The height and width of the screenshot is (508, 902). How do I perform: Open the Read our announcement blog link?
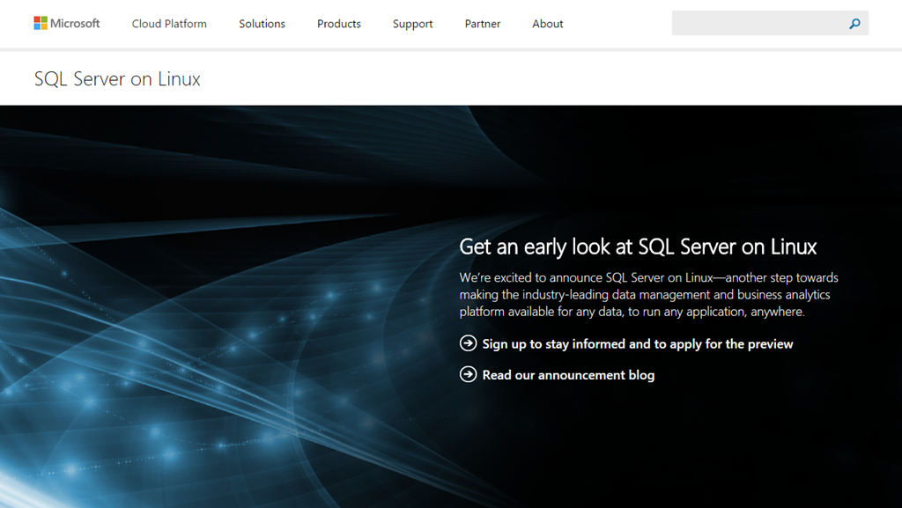[568, 375]
